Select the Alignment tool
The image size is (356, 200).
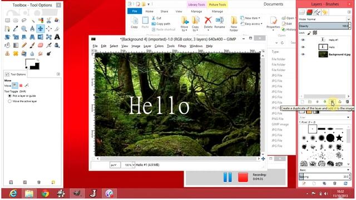click(49, 29)
